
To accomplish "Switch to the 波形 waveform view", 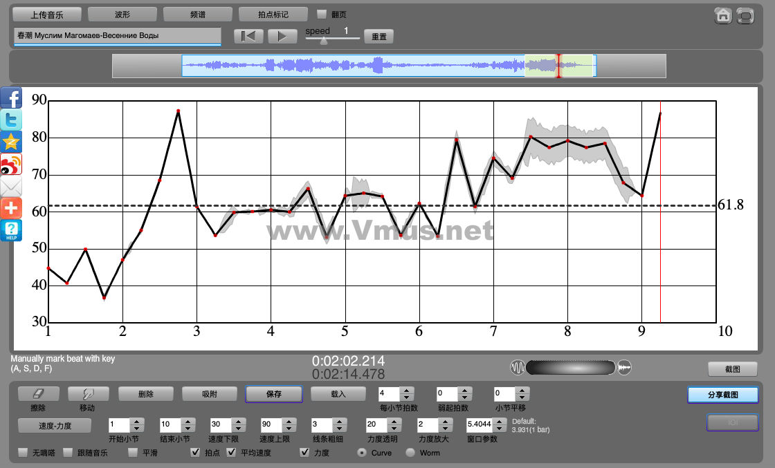I will [x=122, y=14].
